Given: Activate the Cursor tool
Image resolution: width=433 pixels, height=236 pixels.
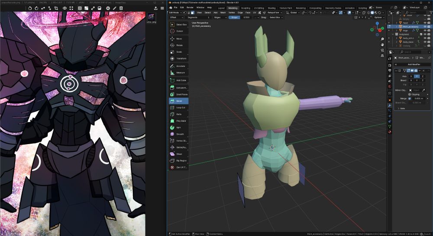Looking at the screenshot, I should point(179,31).
